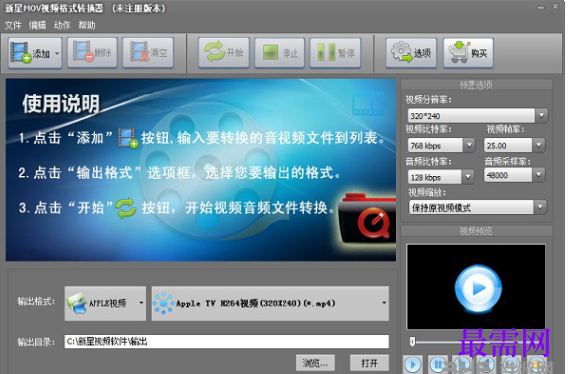Click the 输出目录 path input field
569x374 pixels.
(227, 342)
